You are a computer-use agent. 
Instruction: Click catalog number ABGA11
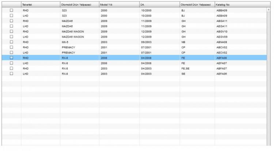(x=222, y=21)
